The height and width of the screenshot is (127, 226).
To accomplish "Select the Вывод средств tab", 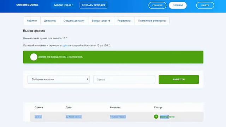I will click(x=101, y=21).
